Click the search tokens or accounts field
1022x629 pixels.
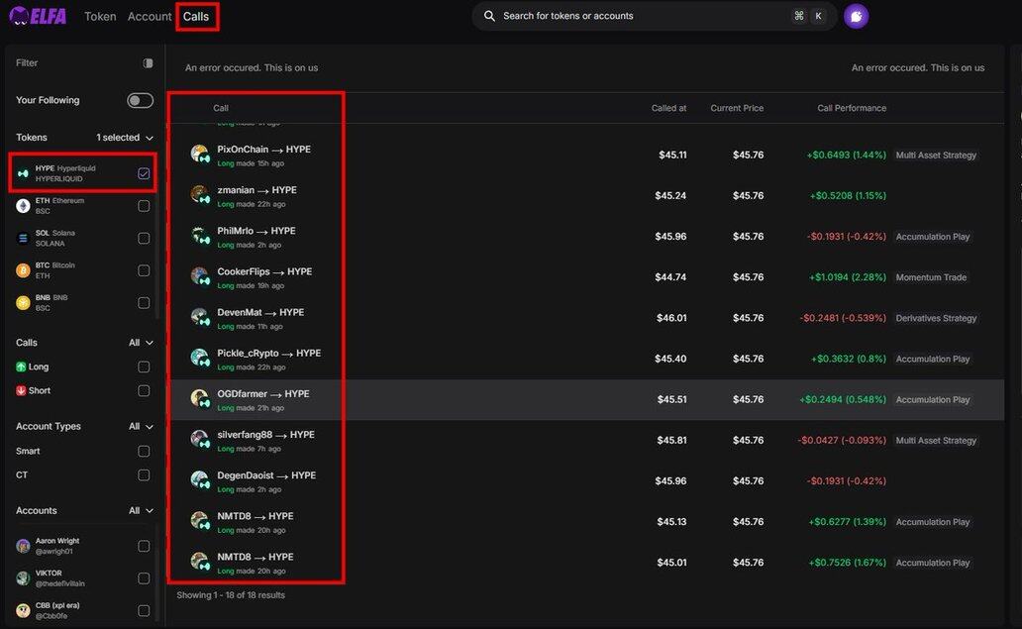tap(634, 16)
